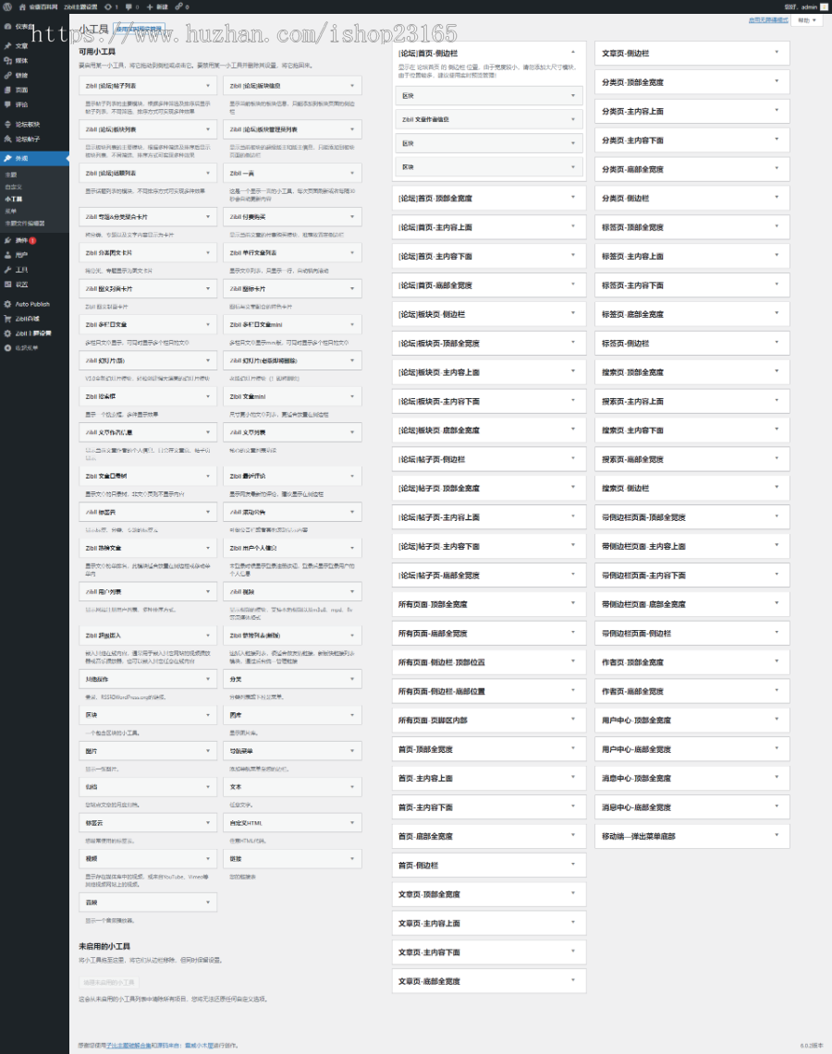Click the WordPress logo in admin bar

(x=7, y=6)
